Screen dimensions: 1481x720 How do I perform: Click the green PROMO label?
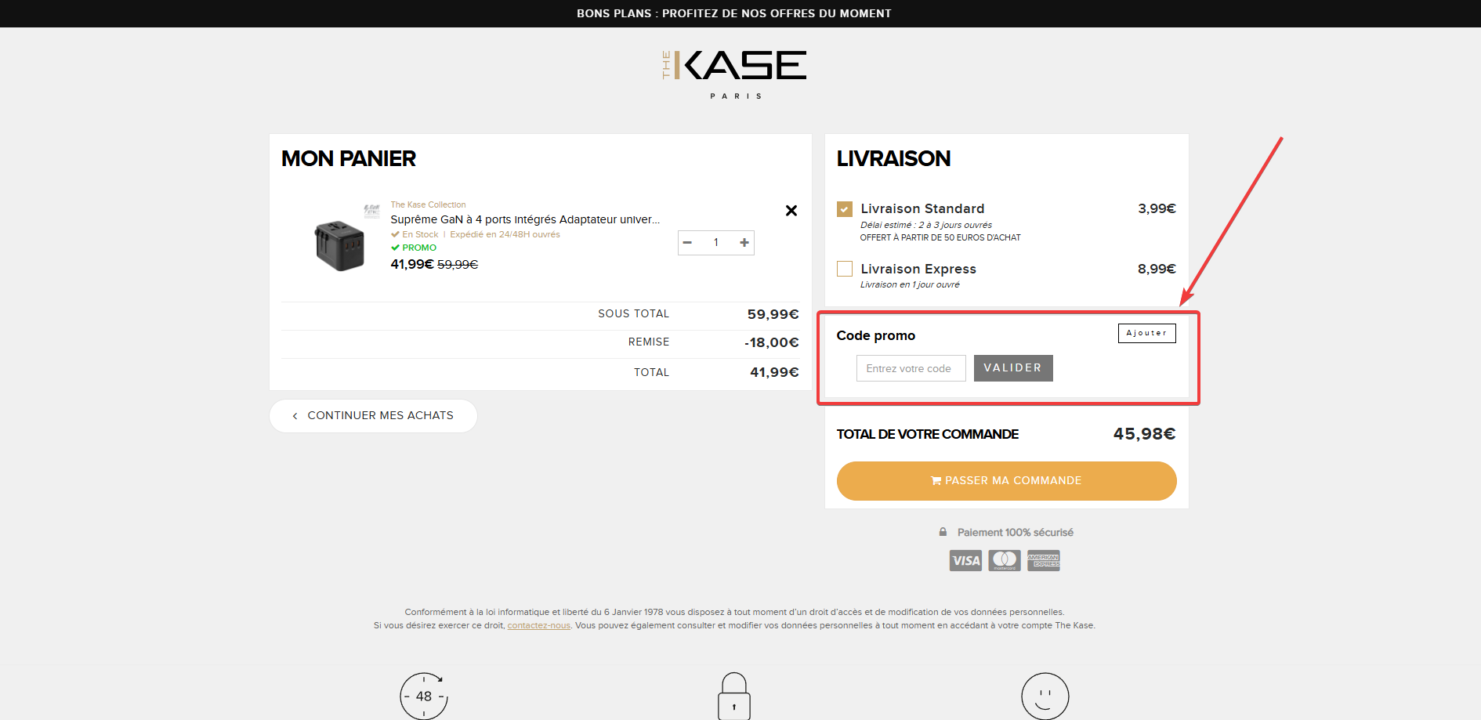click(414, 248)
